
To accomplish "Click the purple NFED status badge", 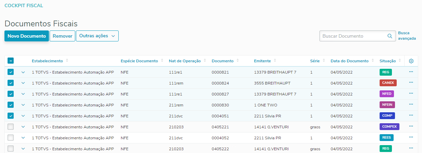I will tap(387, 94).
